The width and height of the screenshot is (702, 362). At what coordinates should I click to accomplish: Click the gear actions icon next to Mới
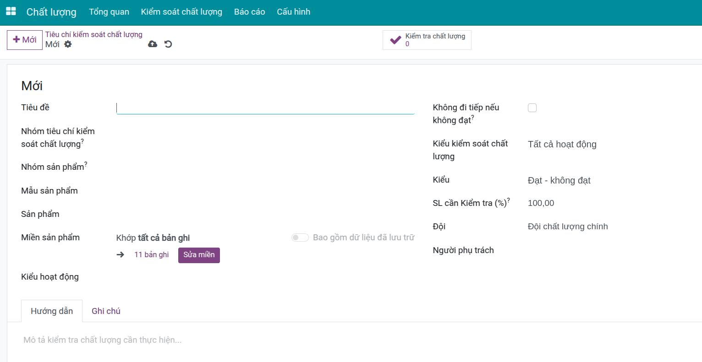coord(68,44)
